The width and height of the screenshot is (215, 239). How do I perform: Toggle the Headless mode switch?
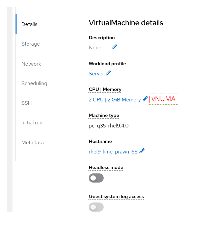coord(96,178)
